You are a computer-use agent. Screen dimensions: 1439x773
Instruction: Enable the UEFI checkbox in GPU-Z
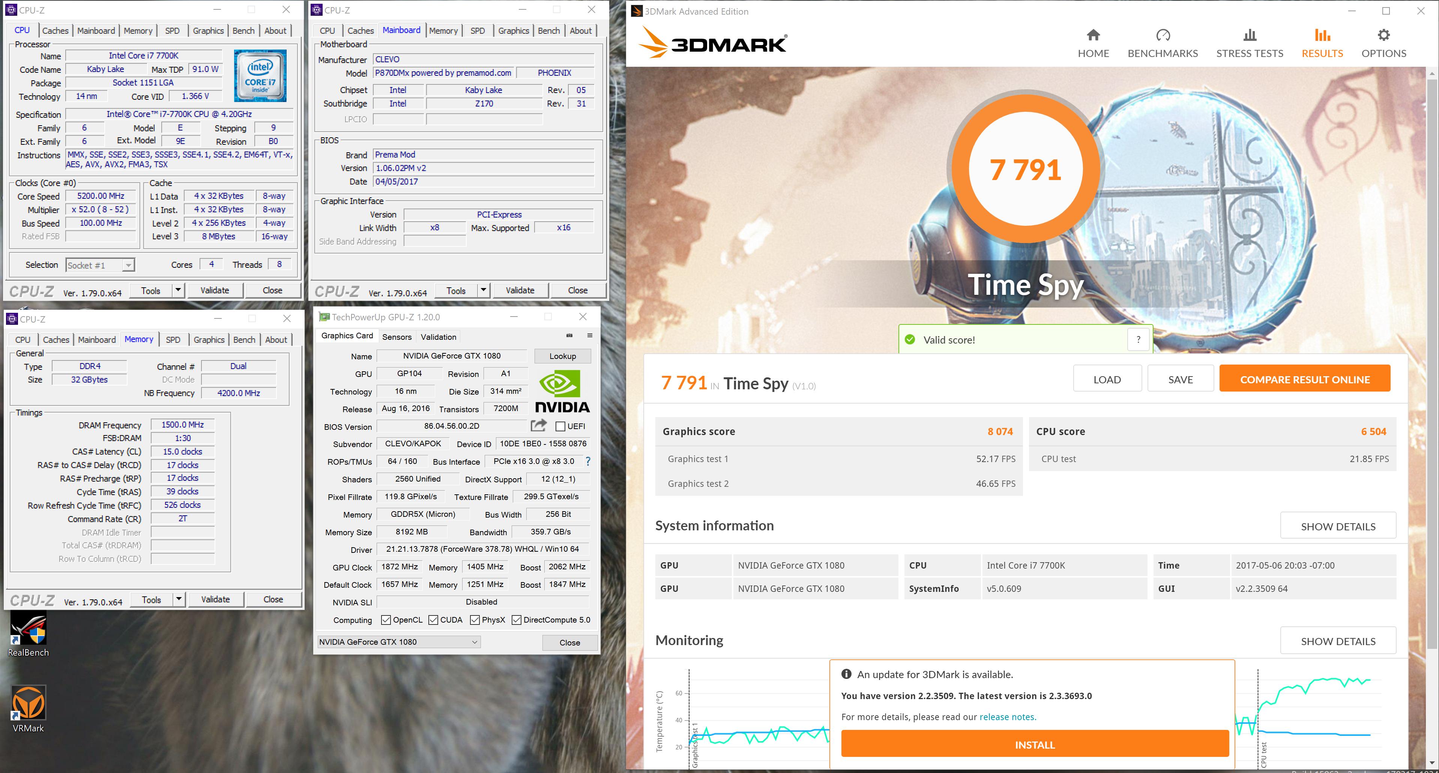pyautogui.click(x=560, y=426)
